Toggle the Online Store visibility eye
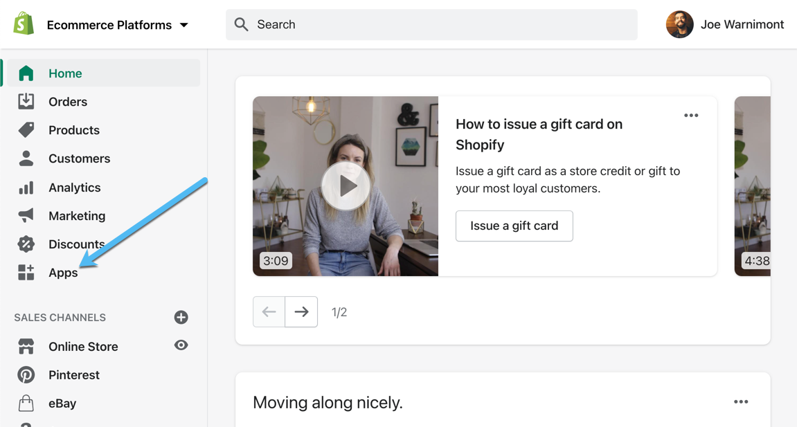Viewport: 797px width, 427px height. (181, 345)
